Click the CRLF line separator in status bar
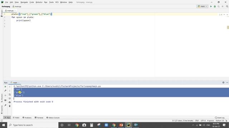Viewport: 229px width, 128px height. [197, 121]
